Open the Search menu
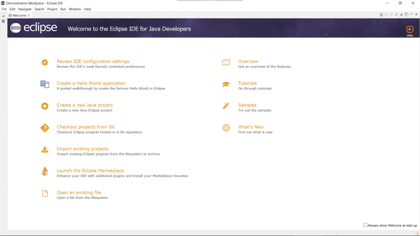The width and height of the screenshot is (420, 236). click(39, 9)
